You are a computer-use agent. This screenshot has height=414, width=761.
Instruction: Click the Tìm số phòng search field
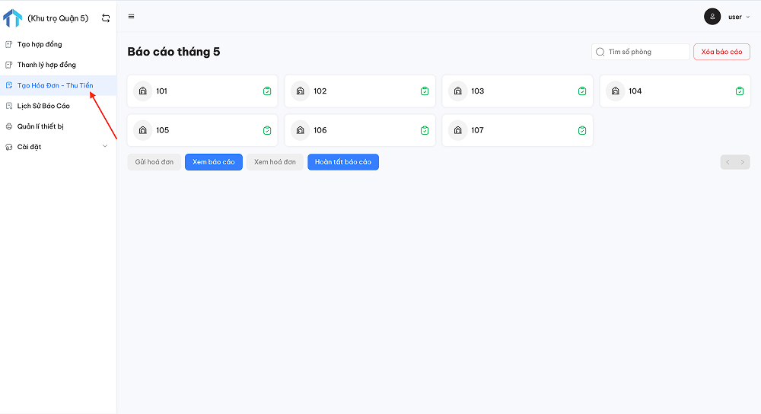[641, 52]
